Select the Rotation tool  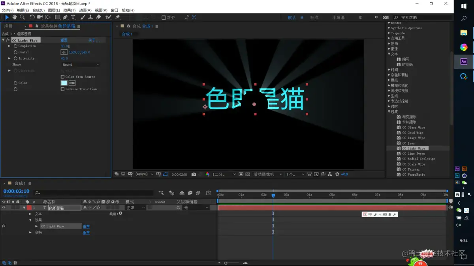(32, 17)
